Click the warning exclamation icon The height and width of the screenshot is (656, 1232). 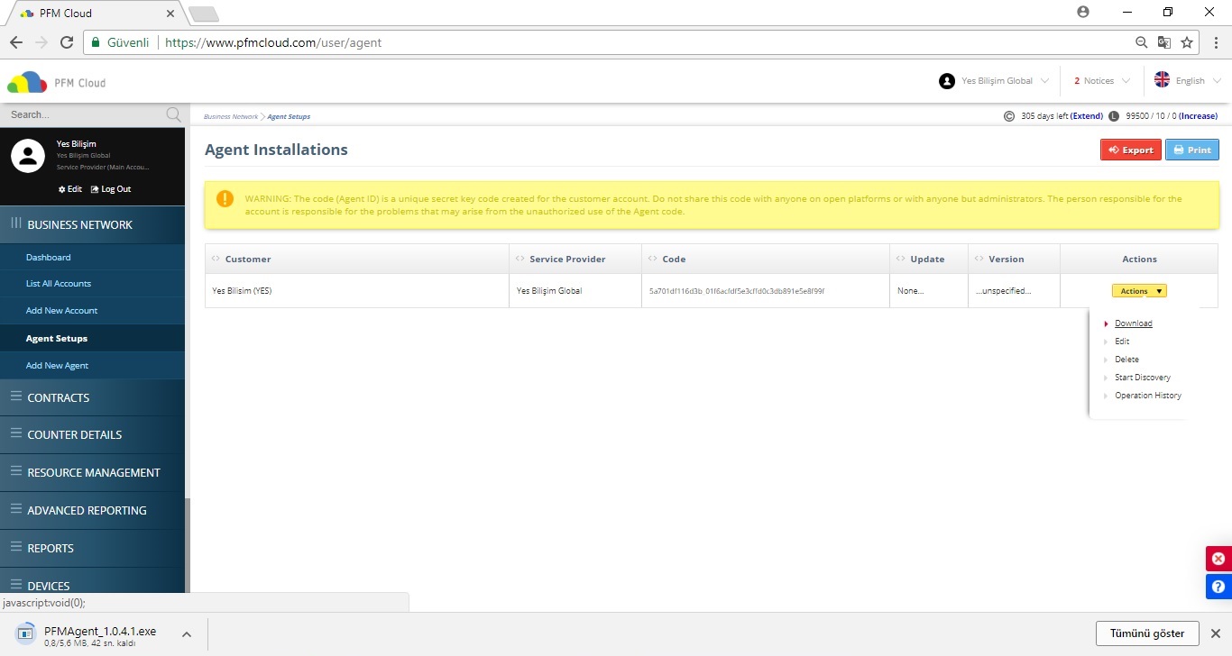pyautogui.click(x=225, y=199)
